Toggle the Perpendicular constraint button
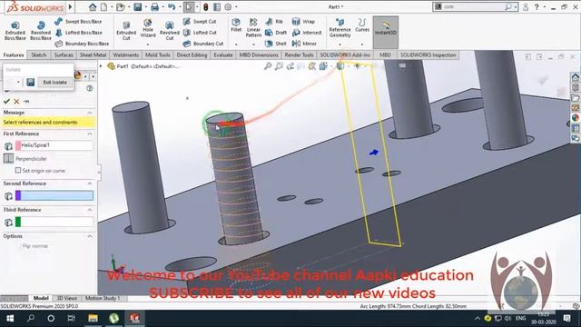 8,159
